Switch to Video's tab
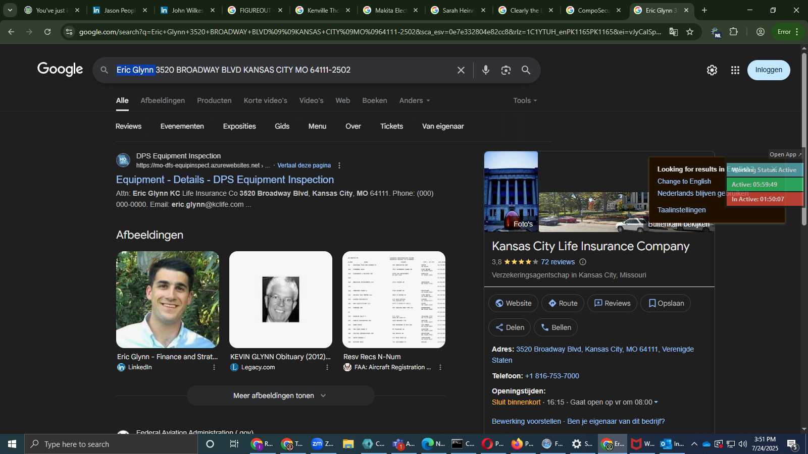Viewport: 808px width, 454px height. click(311, 100)
